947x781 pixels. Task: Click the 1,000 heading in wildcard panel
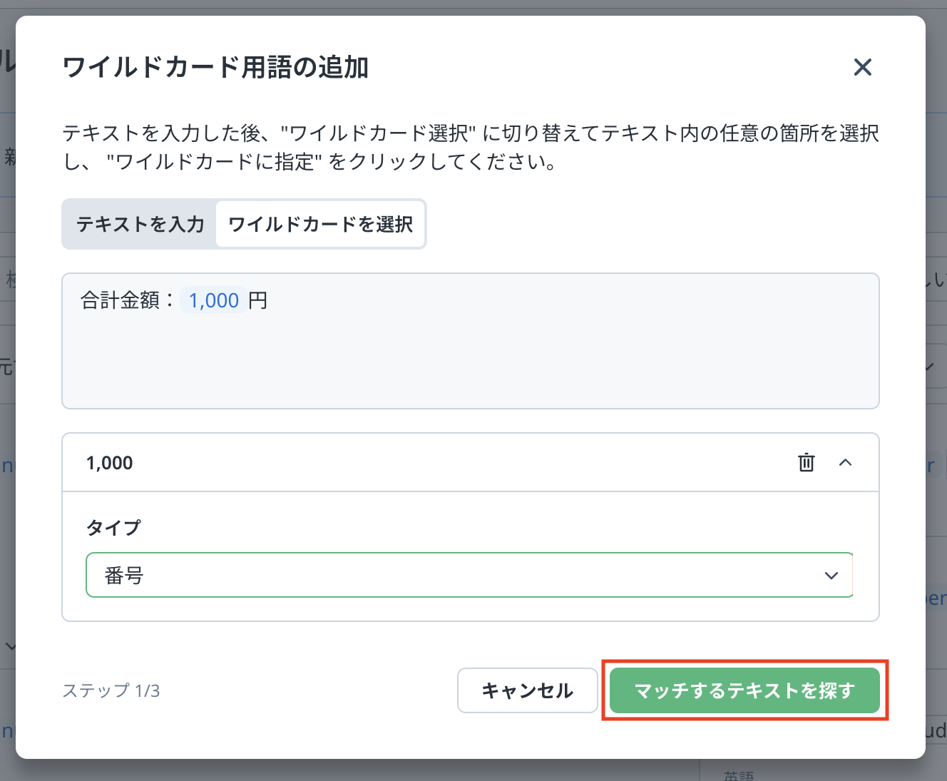[x=110, y=463]
